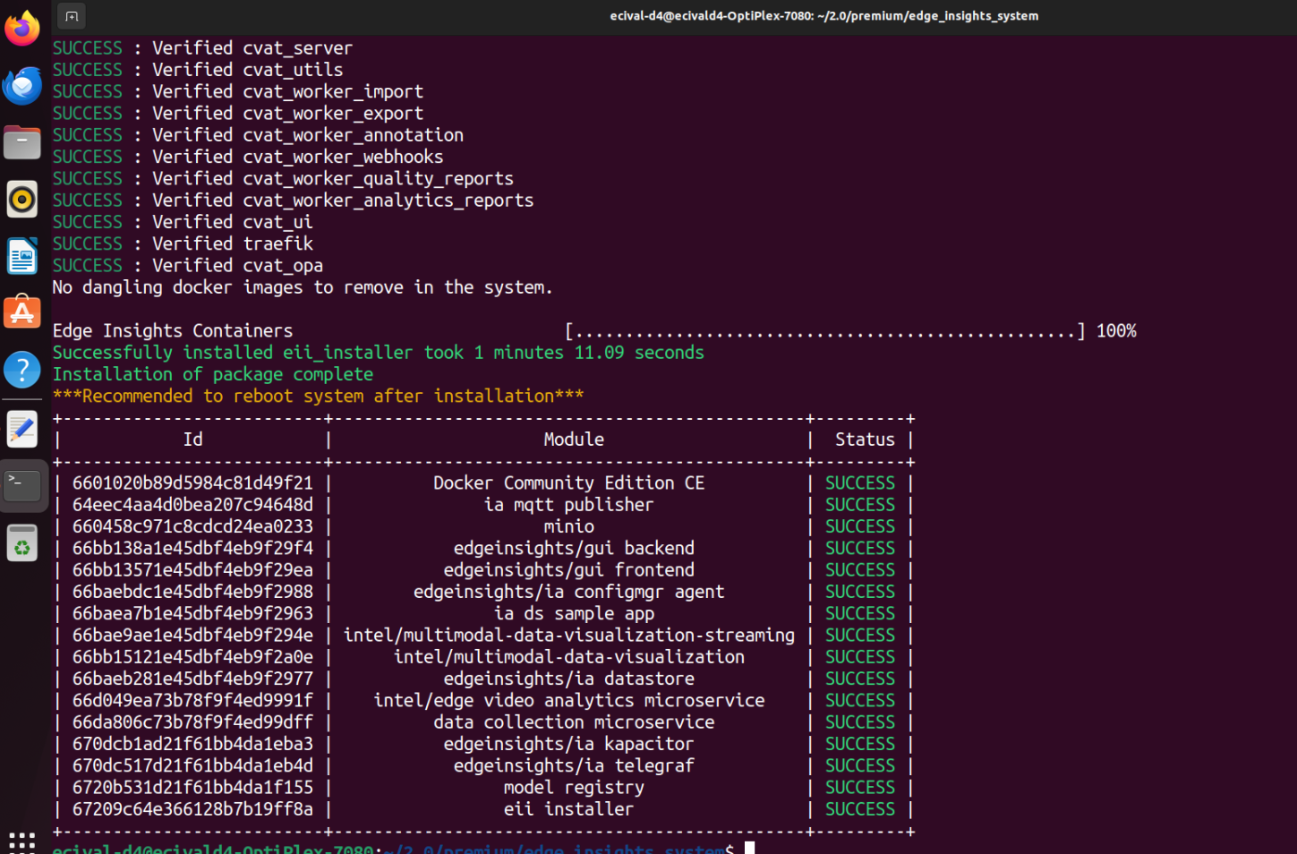Click 'Docker Community Edition CE' module cell
This screenshot has width=1297, height=854.
pos(568,483)
